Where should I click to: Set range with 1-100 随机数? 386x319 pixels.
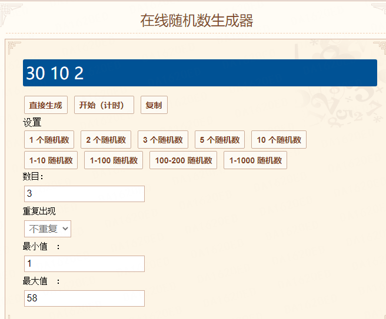click(114, 160)
